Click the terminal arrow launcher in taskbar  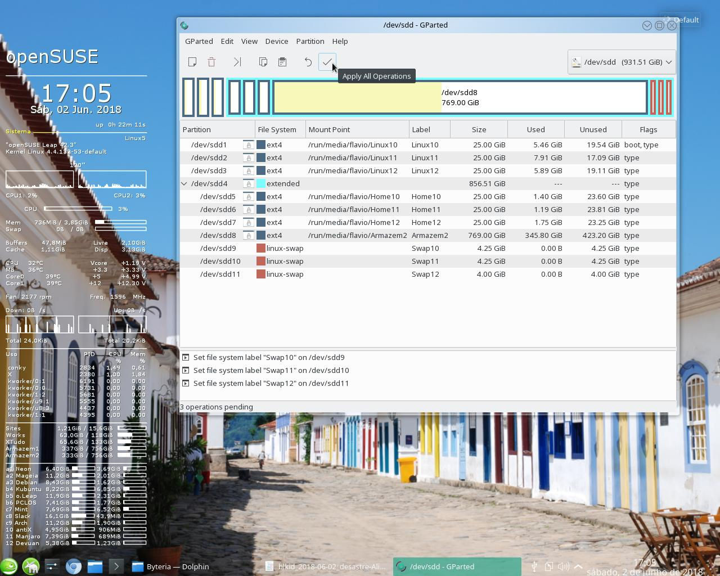(x=116, y=566)
